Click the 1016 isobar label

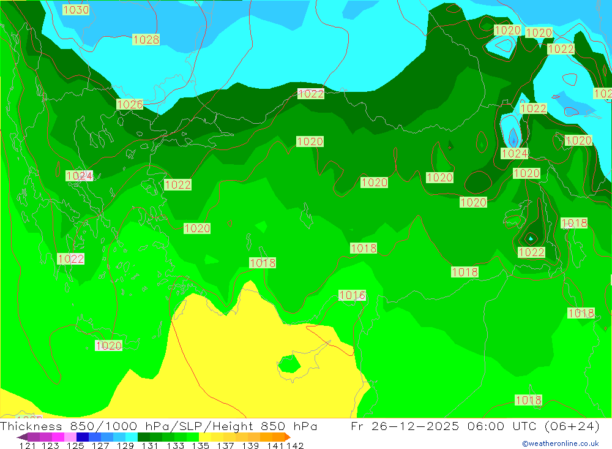(x=352, y=295)
